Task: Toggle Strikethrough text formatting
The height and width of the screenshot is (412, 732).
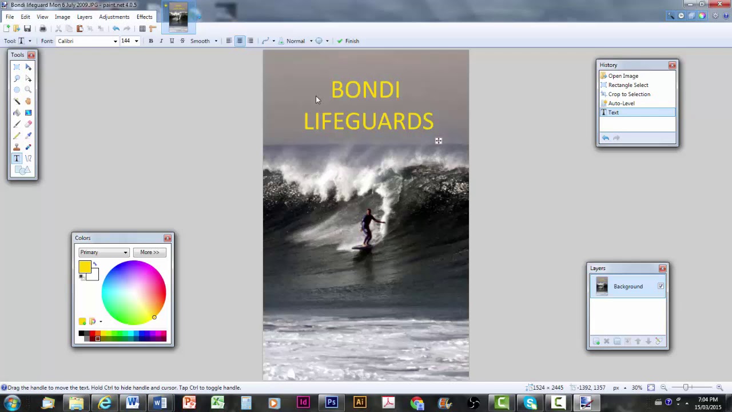Action: [x=182, y=41]
